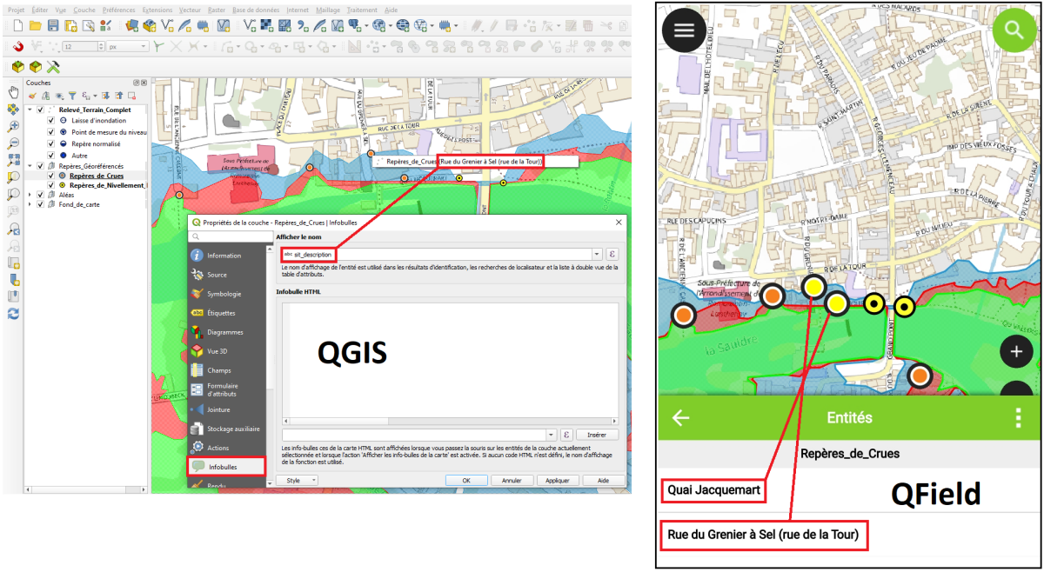The image size is (1044, 572).
Task: Open expression editor for display name
Action: point(612,254)
